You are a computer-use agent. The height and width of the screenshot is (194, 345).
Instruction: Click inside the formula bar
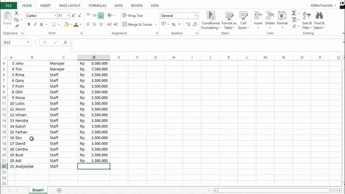tap(207, 45)
